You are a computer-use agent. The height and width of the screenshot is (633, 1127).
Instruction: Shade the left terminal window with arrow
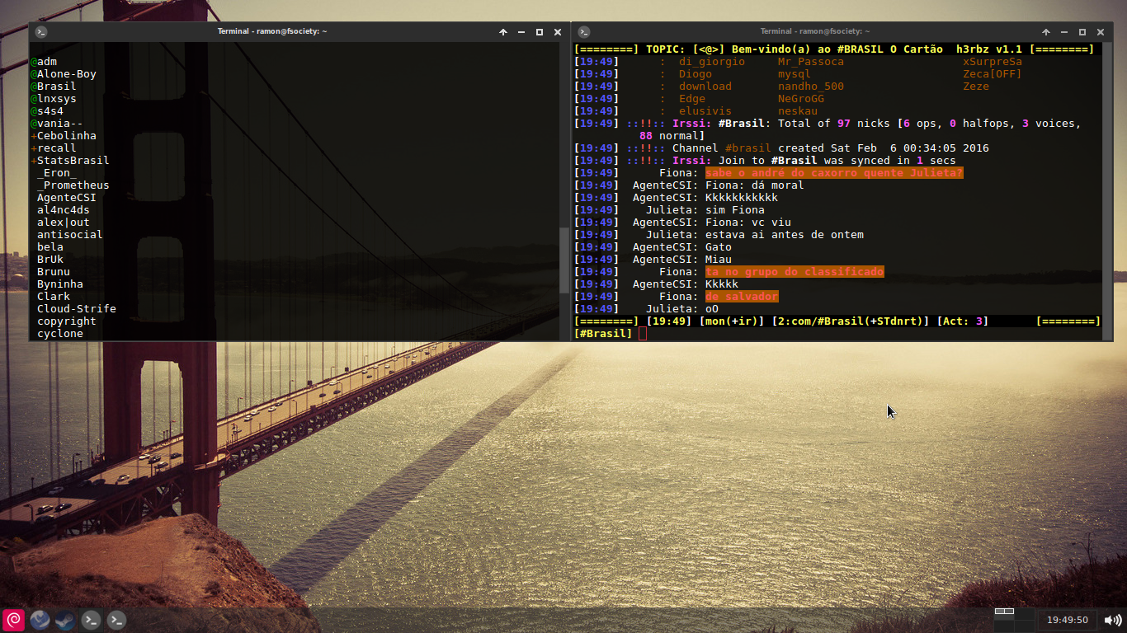point(503,32)
